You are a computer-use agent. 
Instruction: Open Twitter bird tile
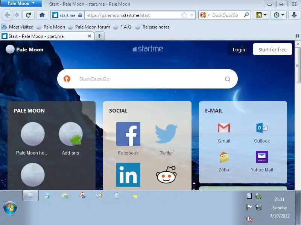coord(166,134)
